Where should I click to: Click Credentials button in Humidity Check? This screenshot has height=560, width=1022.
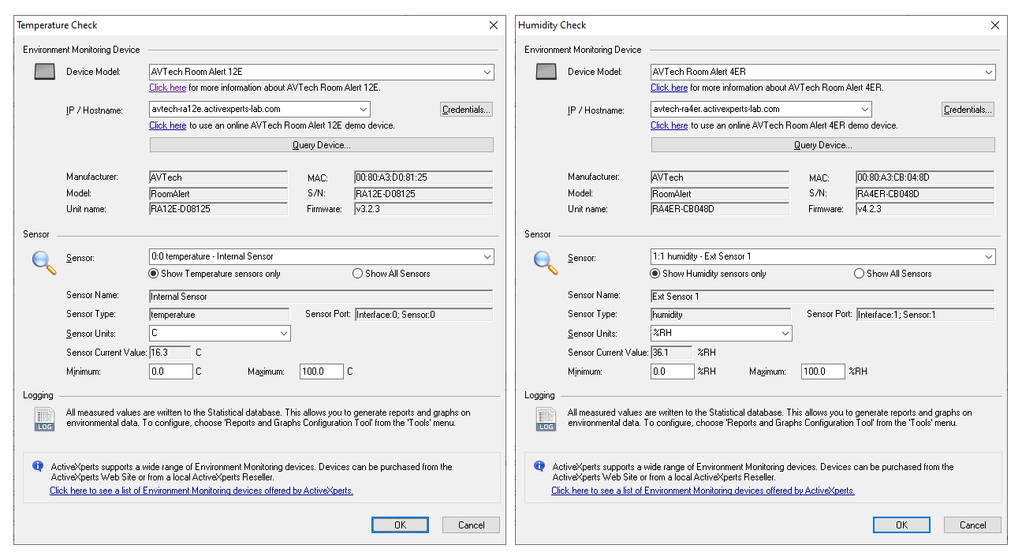968,110
